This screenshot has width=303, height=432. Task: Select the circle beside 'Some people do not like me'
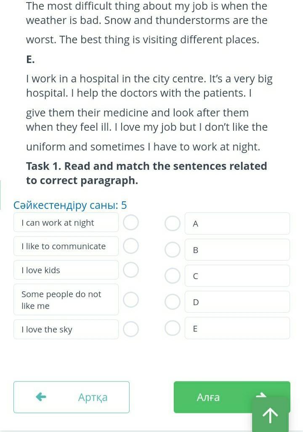[131, 300]
